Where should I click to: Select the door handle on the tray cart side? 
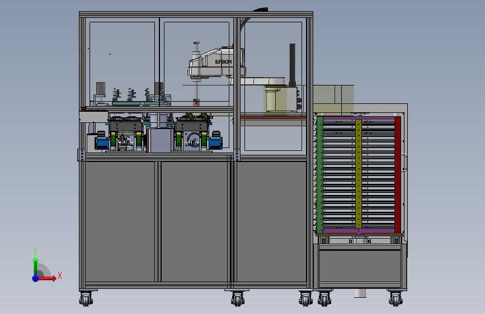[x=404, y=163]
